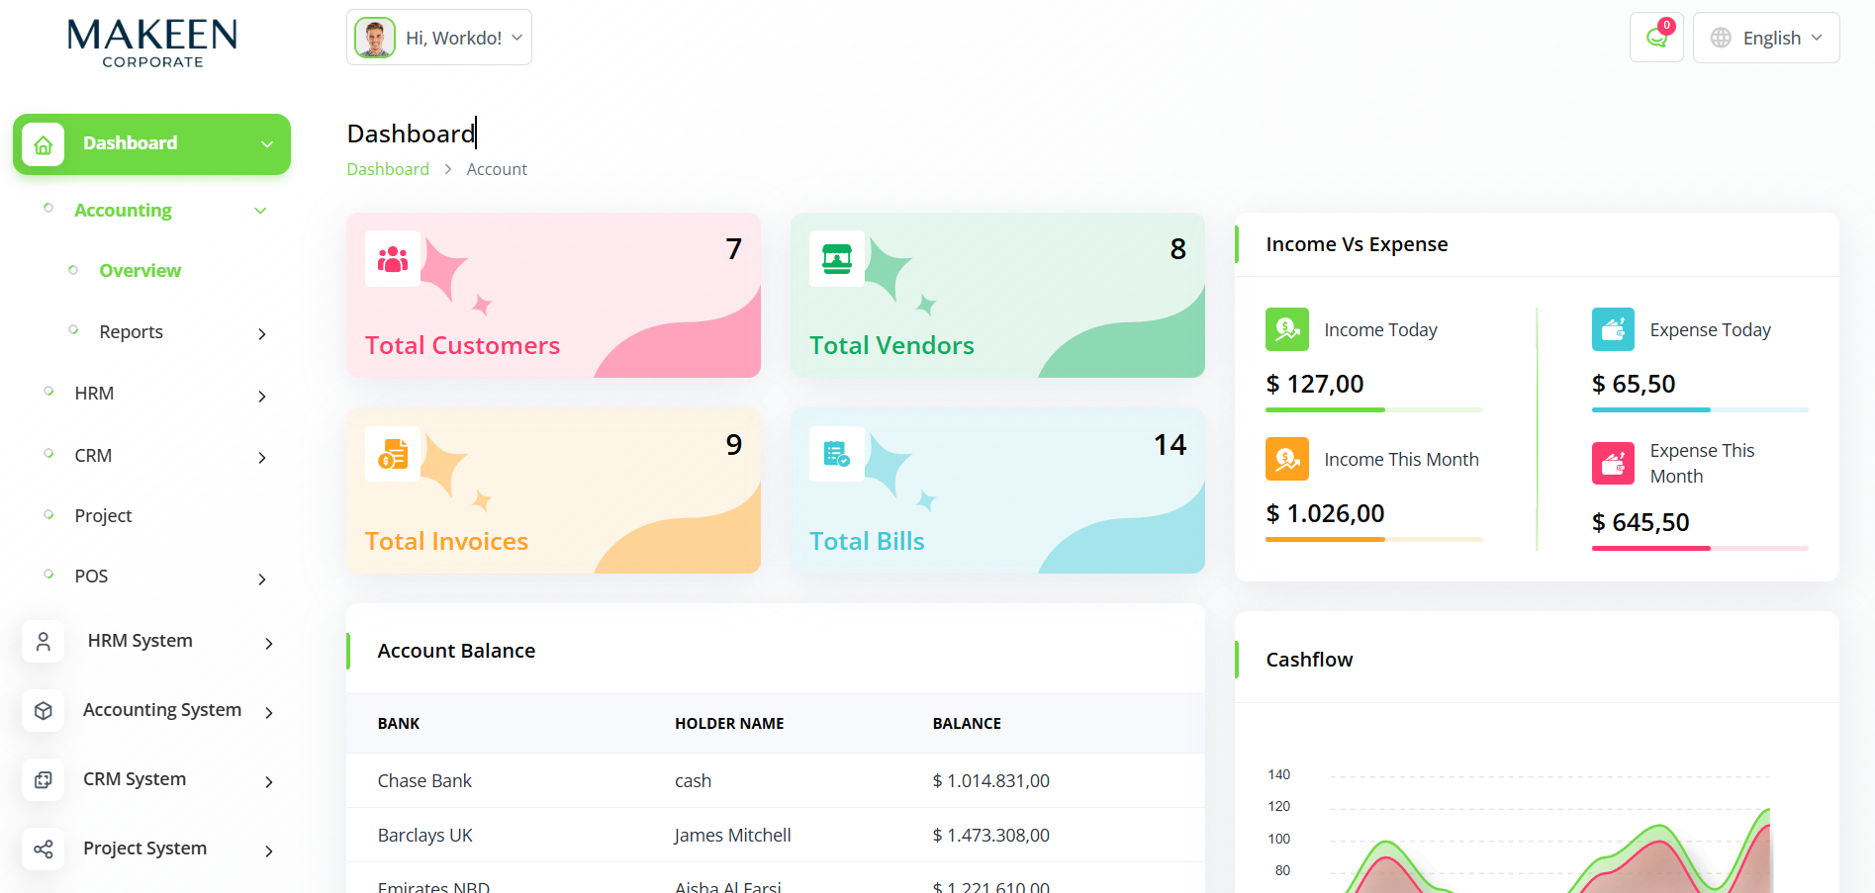The width and height of the screenshot is (1875, 893).
Task: Click the Makeen Corporate logo
Action: pyautogui.click(x=152, y=44)
